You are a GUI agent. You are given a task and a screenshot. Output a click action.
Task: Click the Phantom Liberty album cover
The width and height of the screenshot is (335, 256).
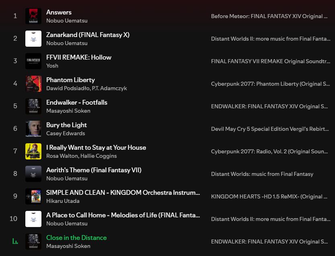coord(33,84)
